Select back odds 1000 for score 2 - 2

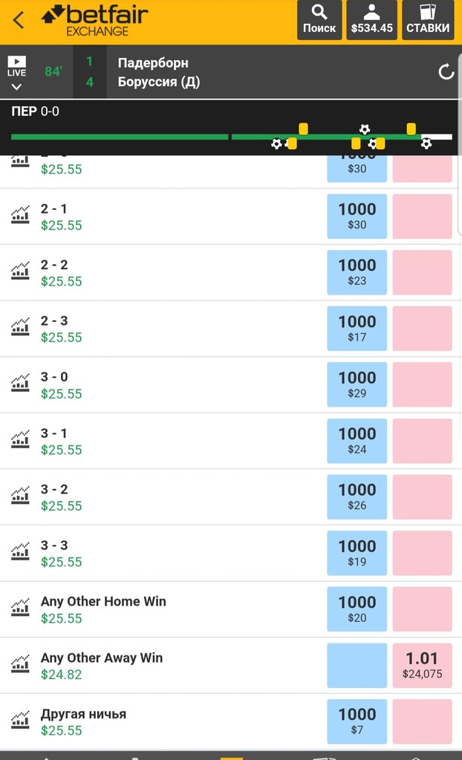[357, 272]
